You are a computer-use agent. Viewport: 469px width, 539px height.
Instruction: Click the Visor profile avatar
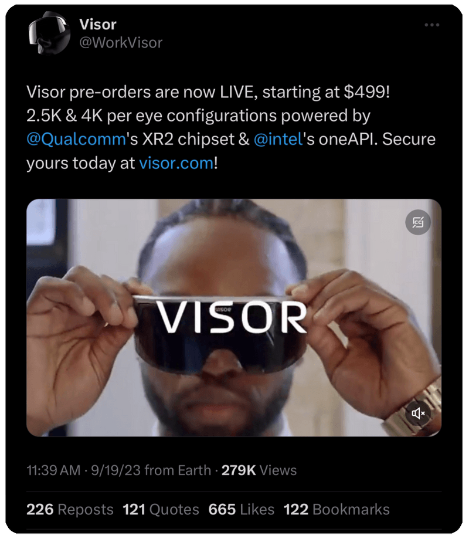(49, 33)
